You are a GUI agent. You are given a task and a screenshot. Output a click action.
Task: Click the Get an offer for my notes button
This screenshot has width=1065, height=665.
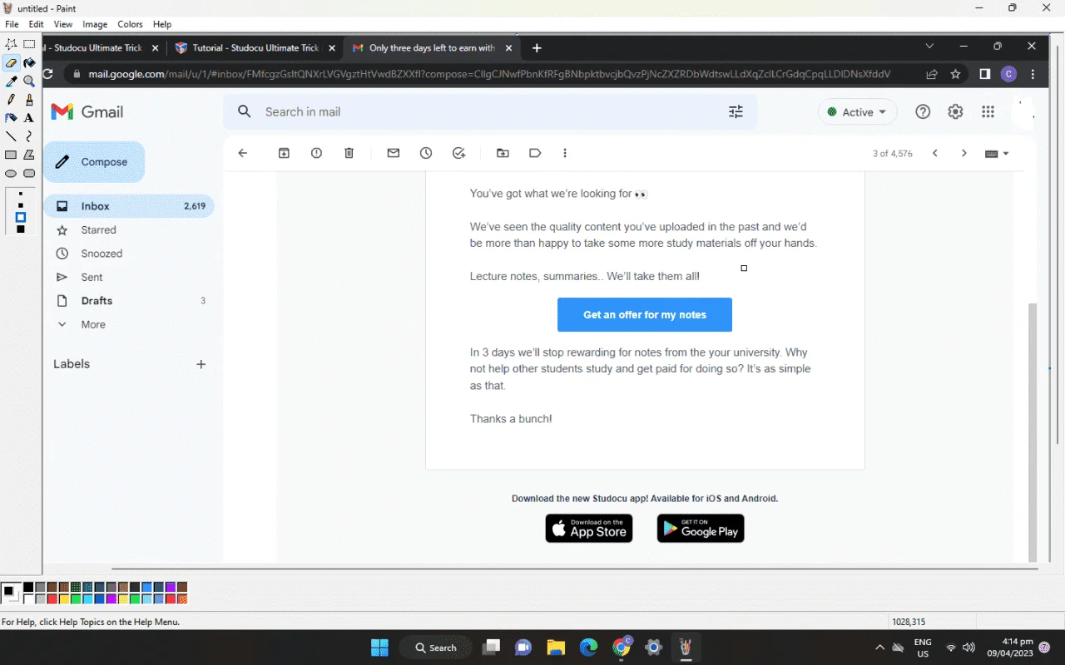pos(645,315)
